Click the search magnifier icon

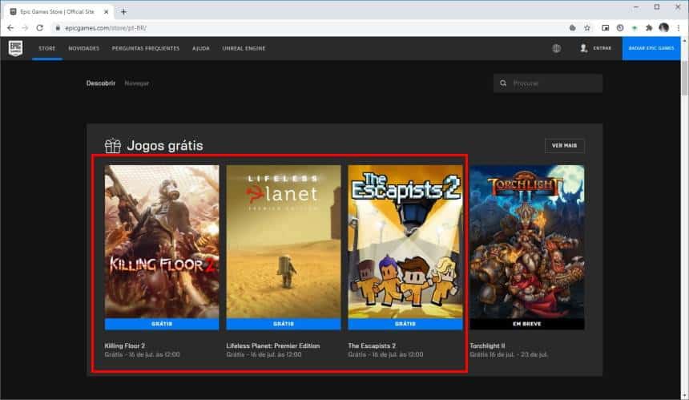tap(503, 83)
